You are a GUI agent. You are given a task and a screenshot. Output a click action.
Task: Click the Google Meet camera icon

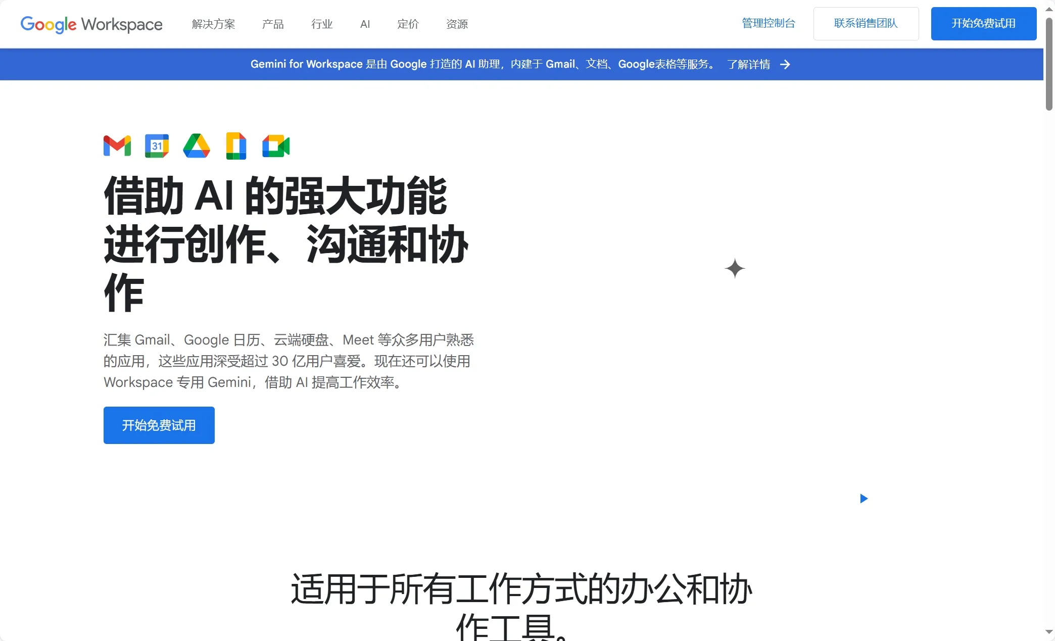276,146
